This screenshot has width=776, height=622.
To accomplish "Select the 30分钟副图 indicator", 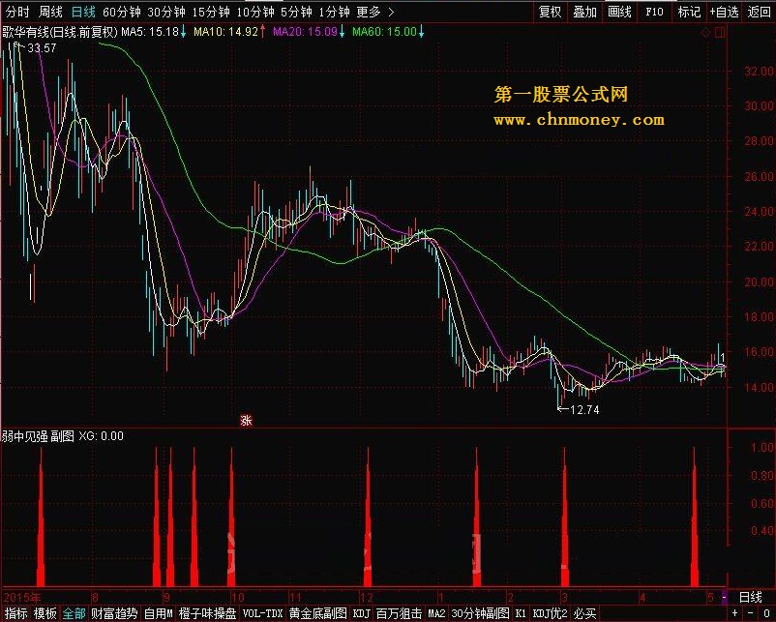I will 480,614.
